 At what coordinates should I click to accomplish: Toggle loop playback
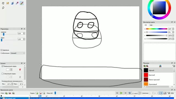point(130,93)
